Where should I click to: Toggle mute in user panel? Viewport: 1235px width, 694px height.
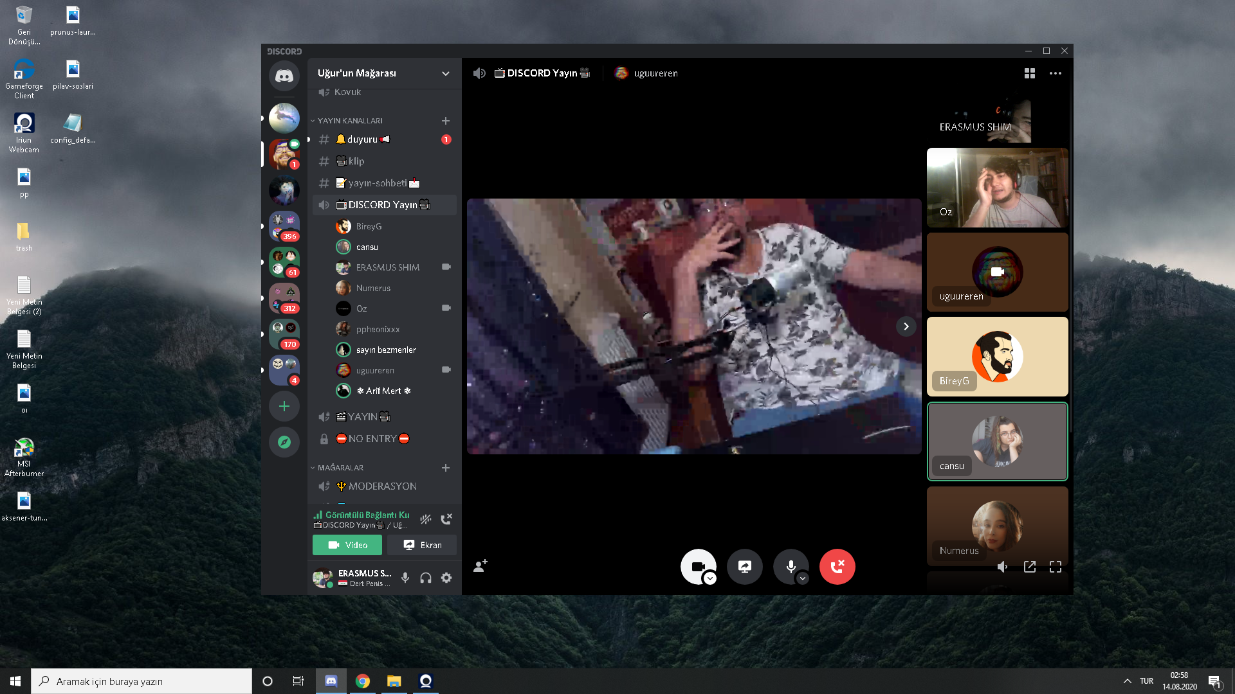(x=405, y=578)
